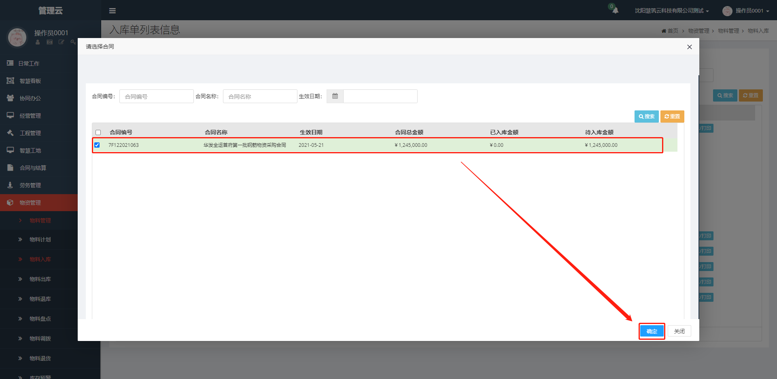Image resolution: width=777 pixels, height=379 pixels.
Task: Click the 管理云 logo title
Action: (x=51, y=11)
